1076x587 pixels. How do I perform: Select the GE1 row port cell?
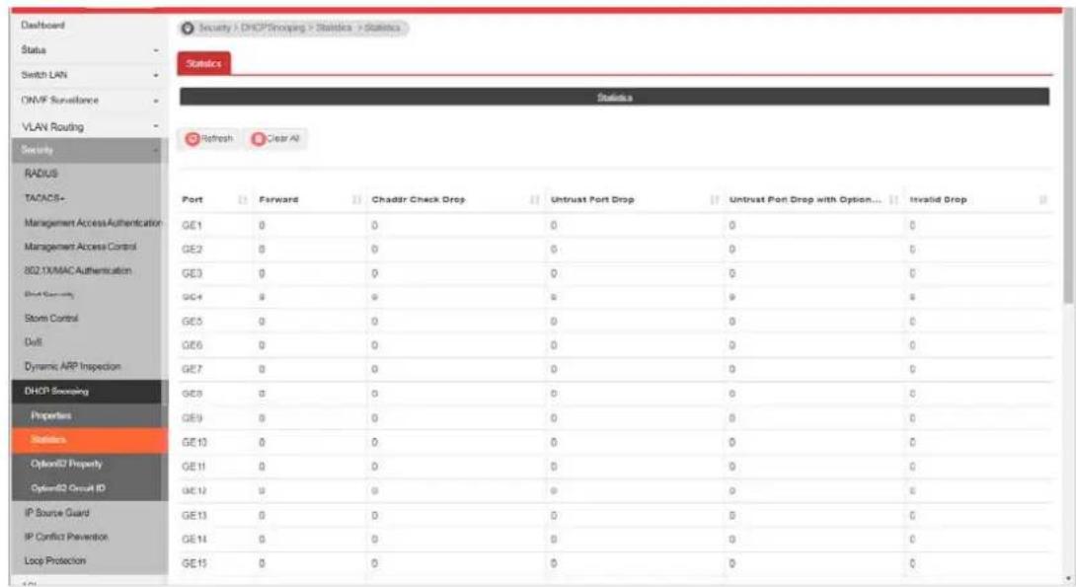coord(192,226)
